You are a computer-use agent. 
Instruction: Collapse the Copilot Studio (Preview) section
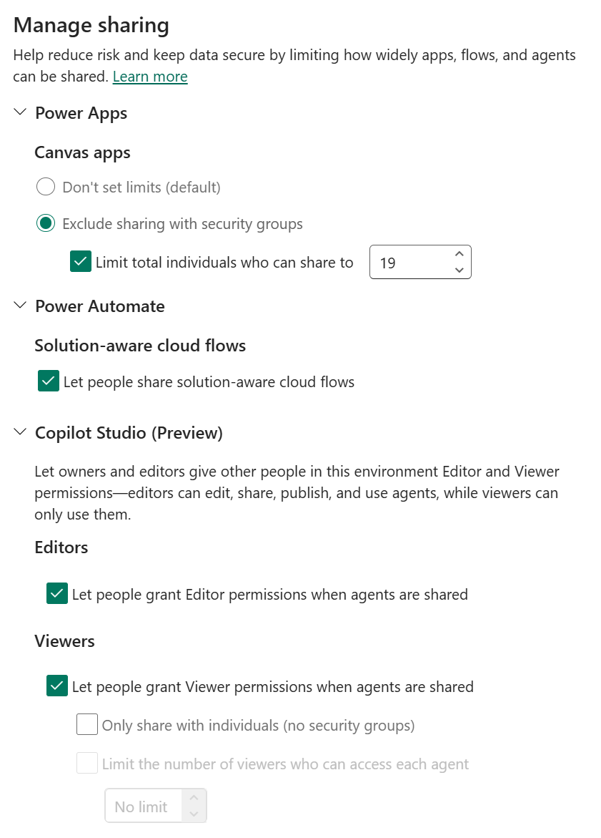(x=19, y=432)
